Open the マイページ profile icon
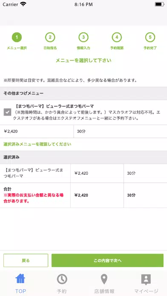Image resolution: width=167 pixels, height=296 pixels. (x=146, y=279)
